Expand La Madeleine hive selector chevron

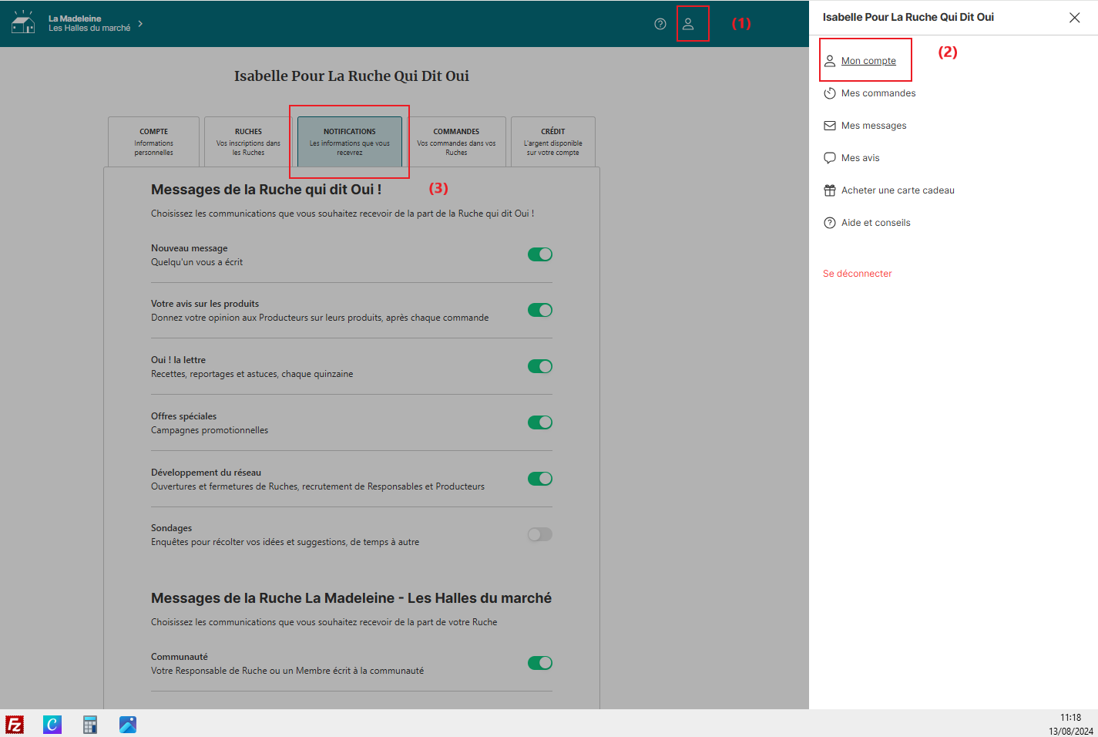coord(140,24)
